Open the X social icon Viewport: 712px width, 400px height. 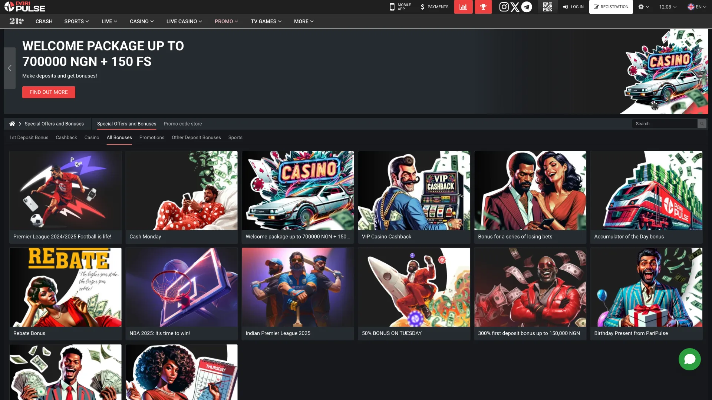click(515, 7)
